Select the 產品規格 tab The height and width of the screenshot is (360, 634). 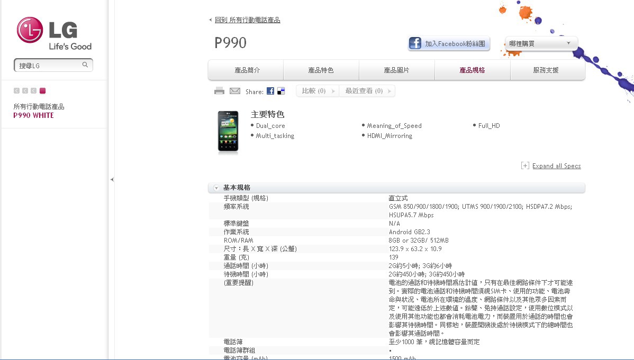point(472,70)
